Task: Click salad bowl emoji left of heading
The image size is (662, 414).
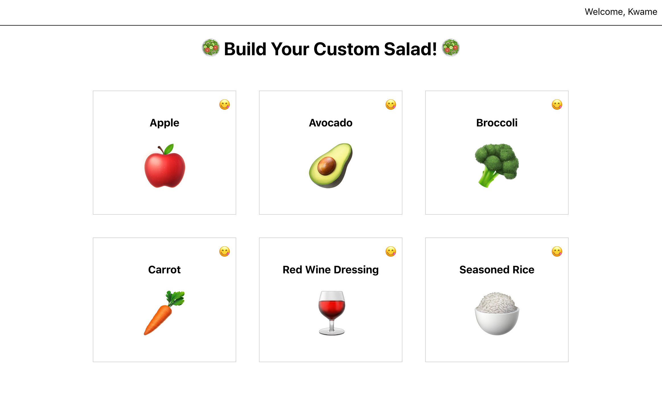Action: 211,48
